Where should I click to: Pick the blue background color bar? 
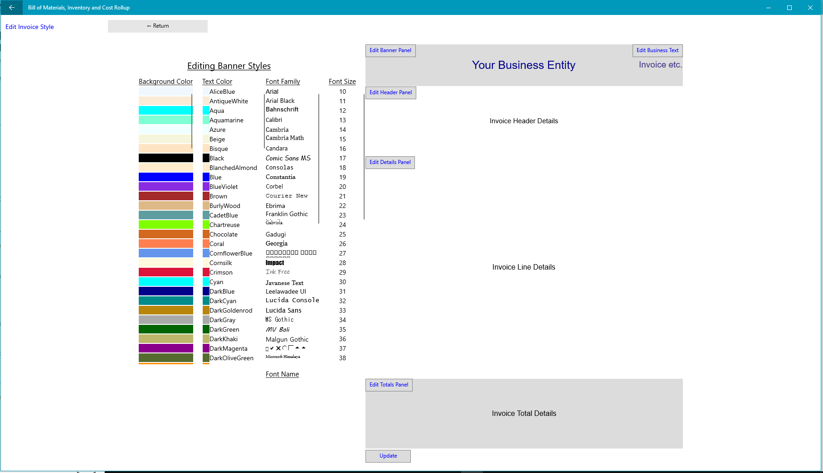pos(166,177)
